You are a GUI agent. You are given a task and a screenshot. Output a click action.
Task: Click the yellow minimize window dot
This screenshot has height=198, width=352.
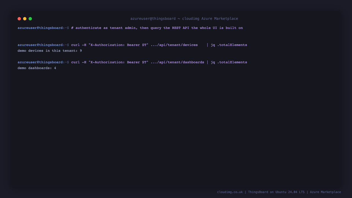25,19
